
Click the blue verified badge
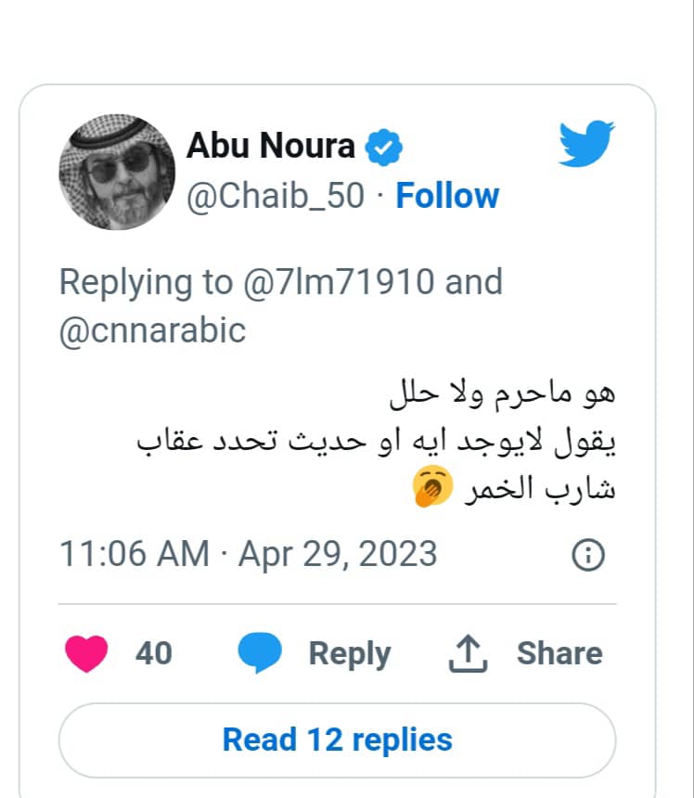pyautogui.click(x=383, y=148)
